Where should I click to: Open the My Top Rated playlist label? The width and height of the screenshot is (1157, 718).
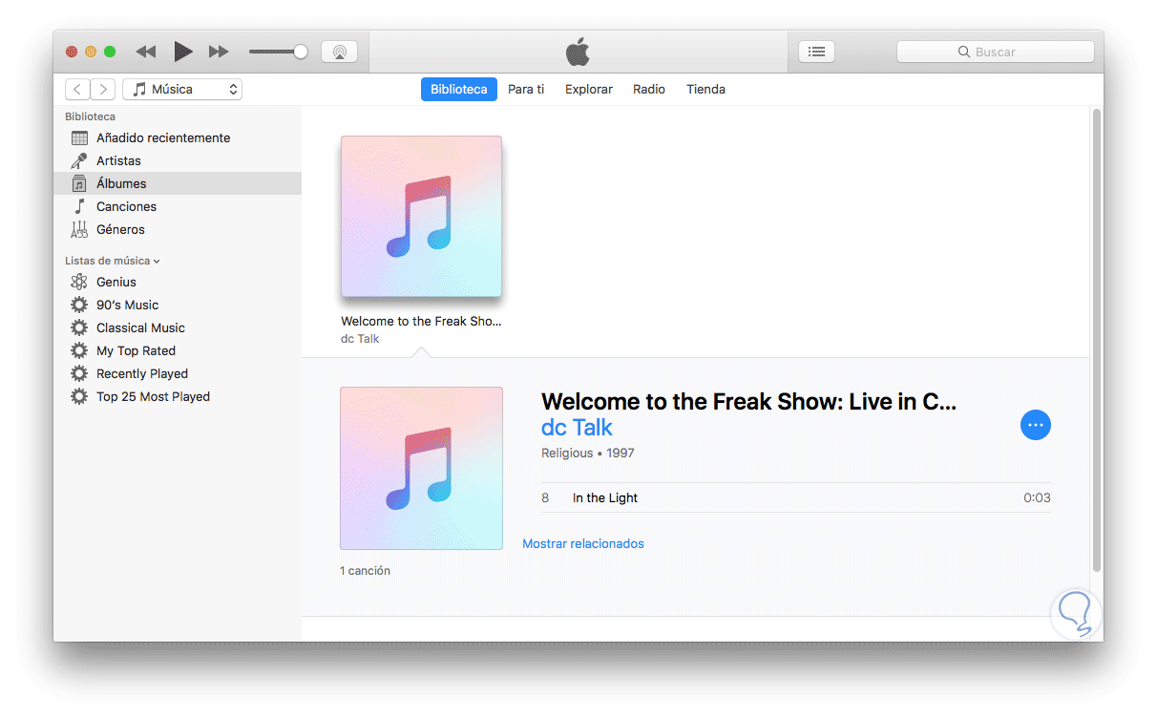point(136,350)
